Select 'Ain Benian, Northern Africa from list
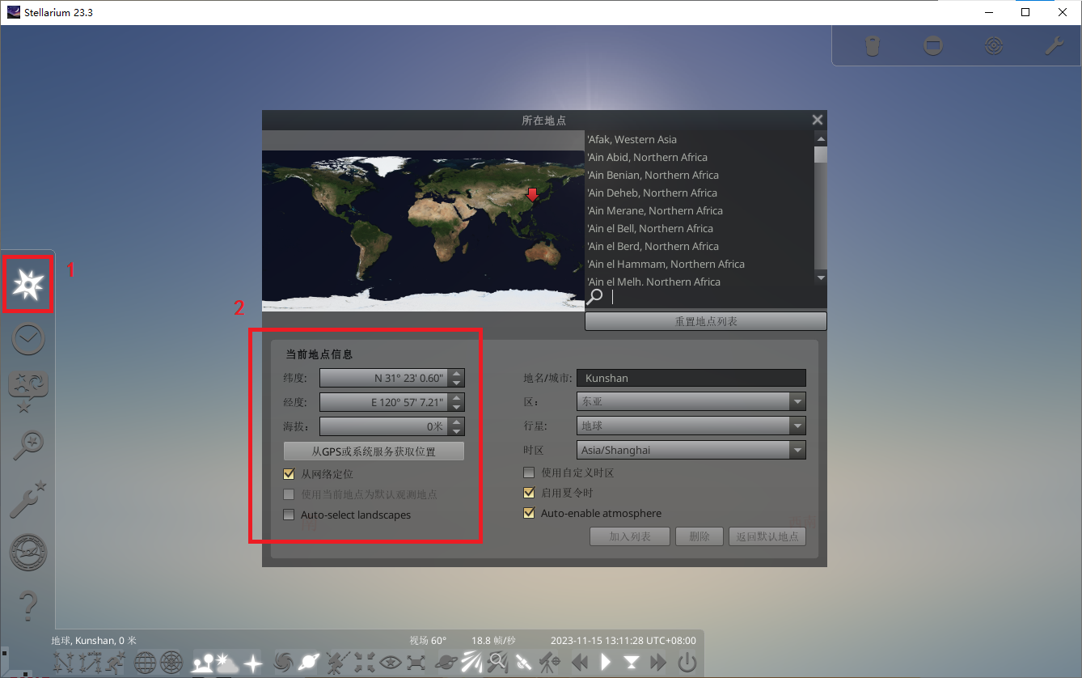This screenshot has height=678, width=1082. 653,176
